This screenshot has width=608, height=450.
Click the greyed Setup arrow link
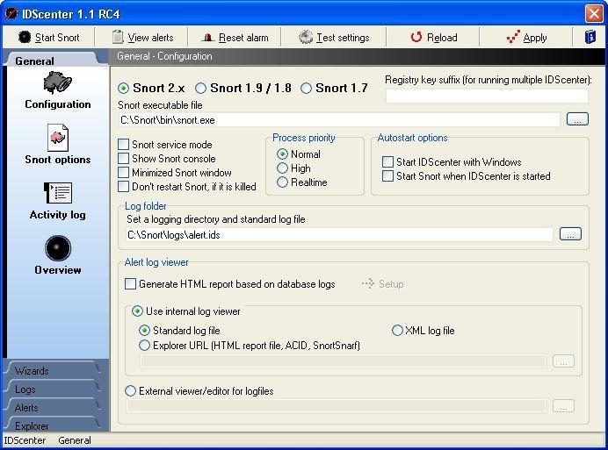point(383,284)
